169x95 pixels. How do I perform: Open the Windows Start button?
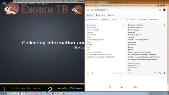pos(2,93)
